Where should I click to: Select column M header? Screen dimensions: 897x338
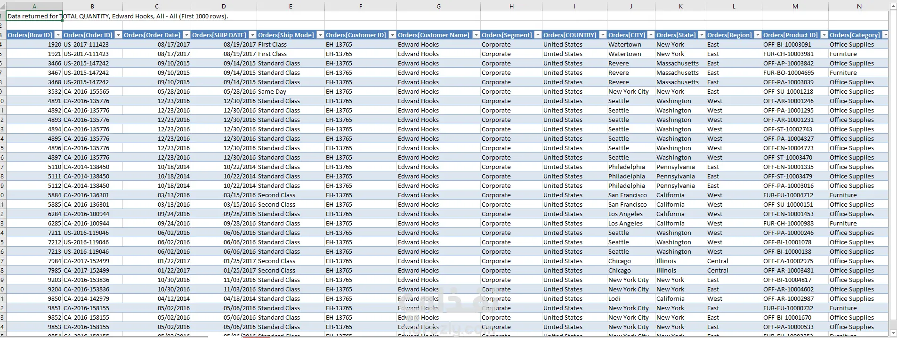pos(795,6)
